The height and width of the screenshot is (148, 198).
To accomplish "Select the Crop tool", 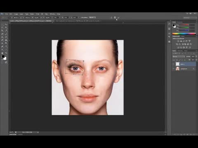I will click(x=2, y=30).
